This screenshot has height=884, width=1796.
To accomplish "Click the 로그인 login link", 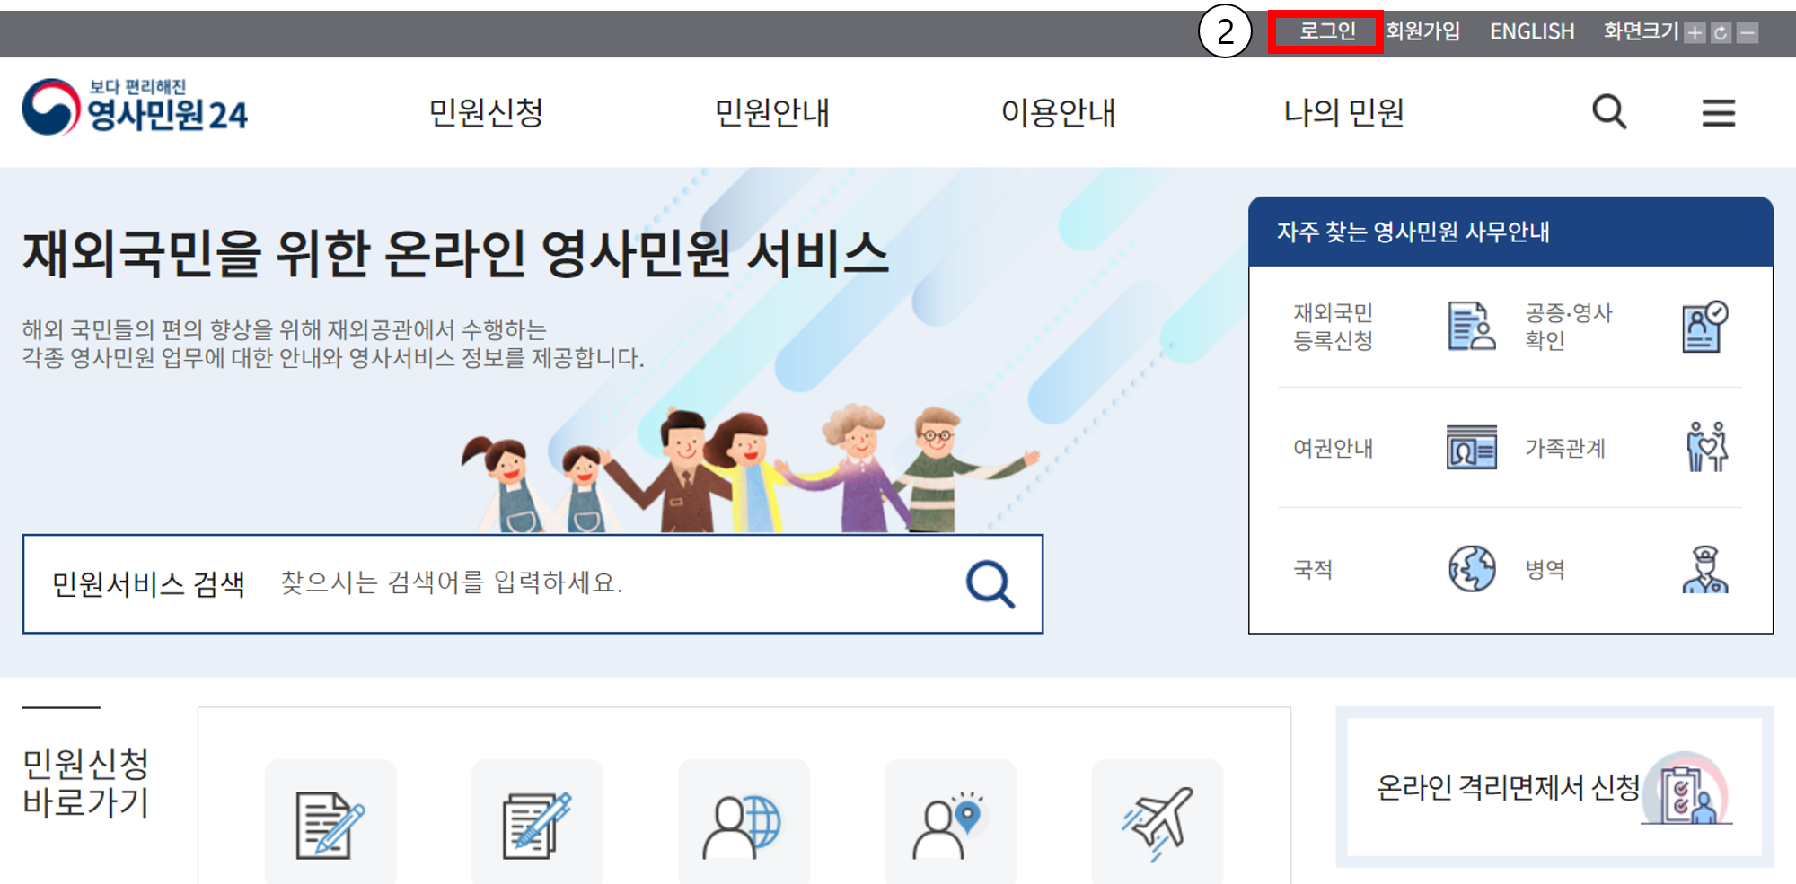I will (x=1326, y=32).
